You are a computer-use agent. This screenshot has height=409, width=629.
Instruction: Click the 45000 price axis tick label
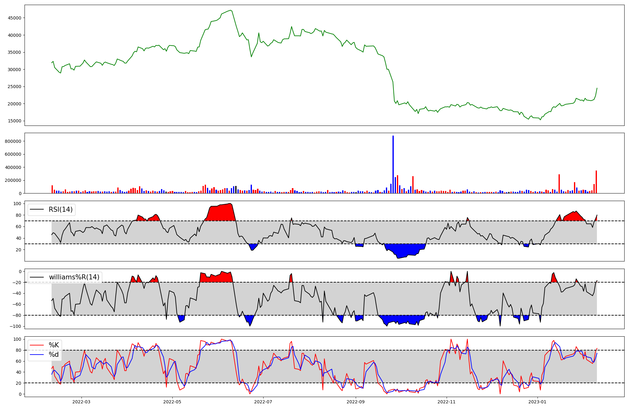coord(14,18)
